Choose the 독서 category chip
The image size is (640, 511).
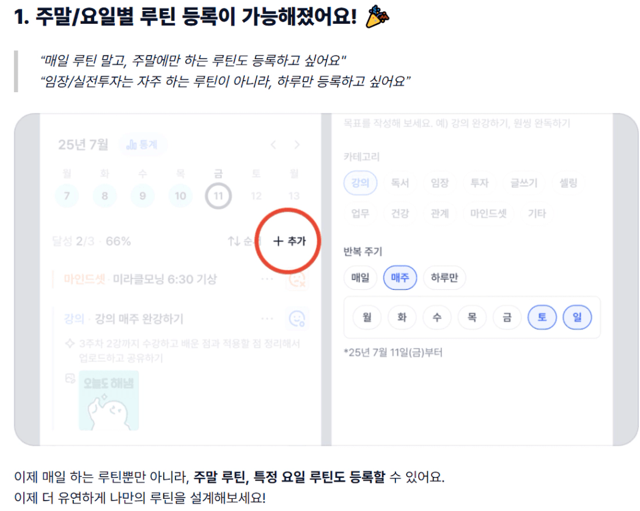[400, 183]
